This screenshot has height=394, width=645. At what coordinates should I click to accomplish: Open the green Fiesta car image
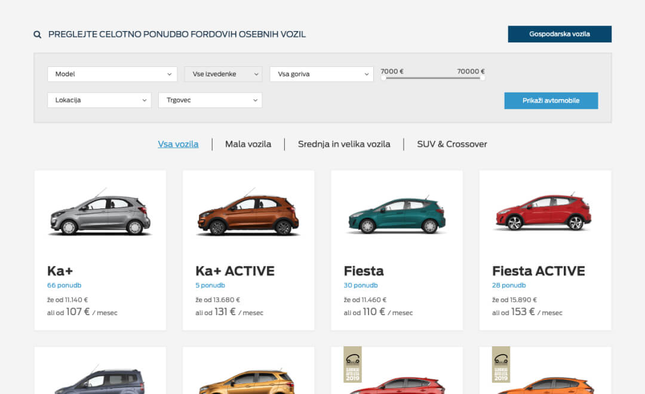[397, 215]
